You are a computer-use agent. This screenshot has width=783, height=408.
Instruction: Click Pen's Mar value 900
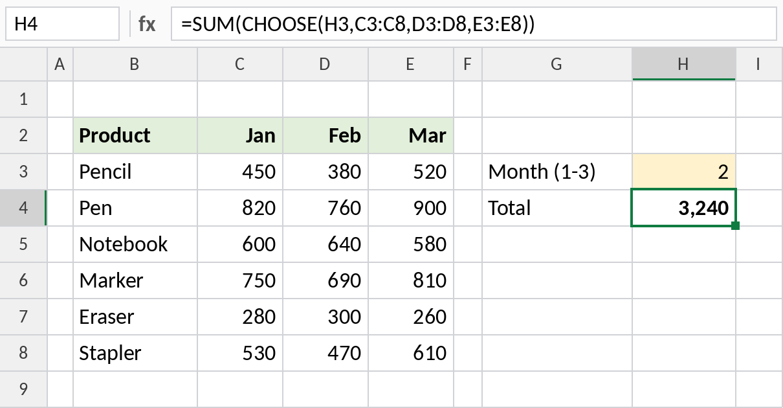(x=411, y=208)
